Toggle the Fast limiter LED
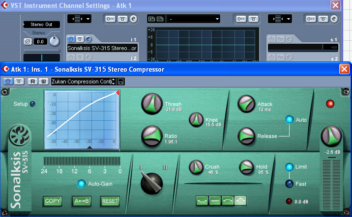The height and width of the screenshot is (217, 352). 290,184
